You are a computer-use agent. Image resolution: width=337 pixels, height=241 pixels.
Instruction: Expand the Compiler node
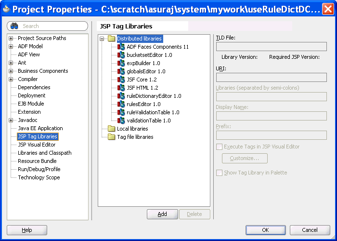click(11, 79)
